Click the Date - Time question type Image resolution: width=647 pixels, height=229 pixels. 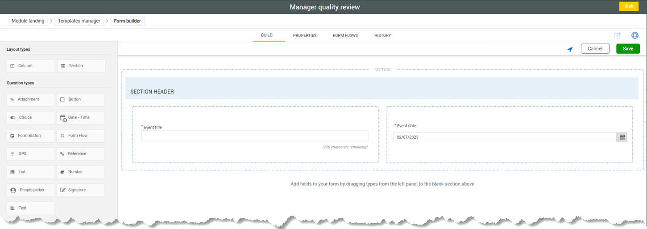click(x=81, y=118)
